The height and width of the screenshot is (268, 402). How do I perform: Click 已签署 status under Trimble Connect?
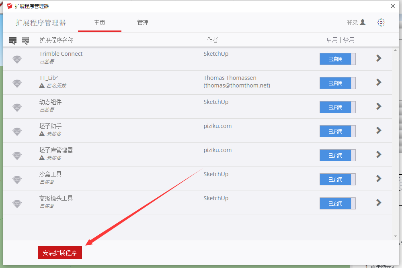click(x=47, y=62)
